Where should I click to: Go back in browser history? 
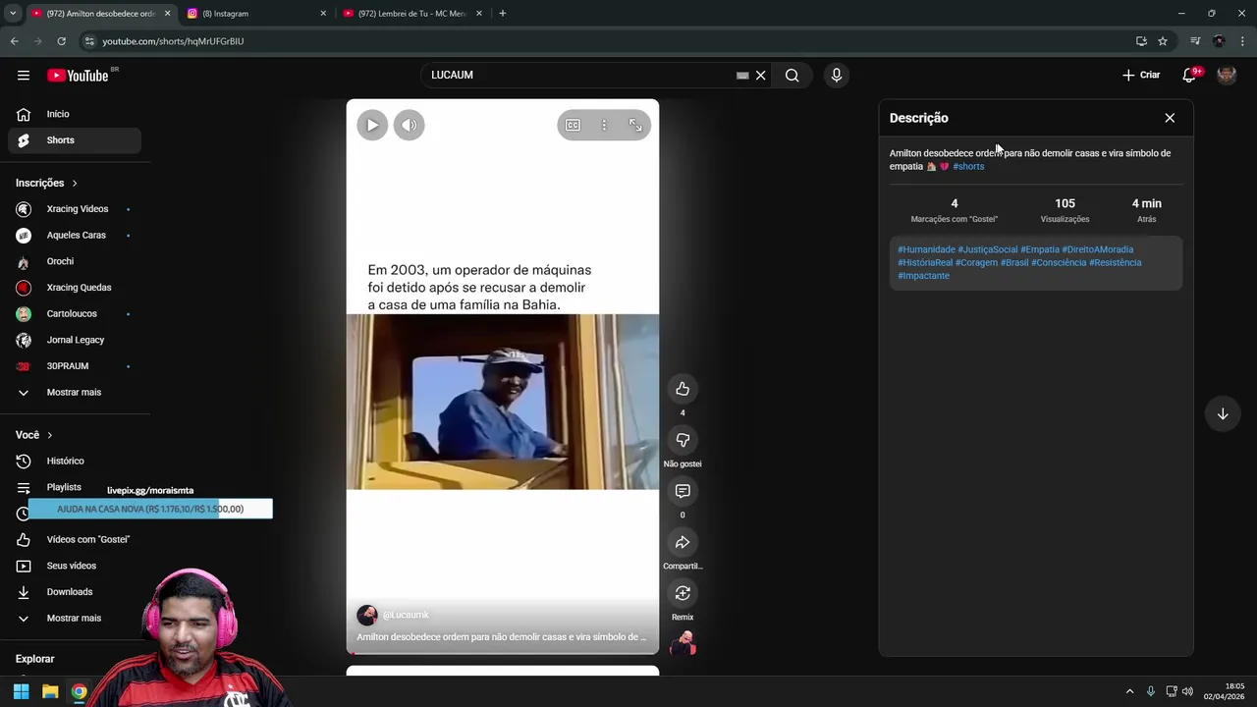(x=14, y=41)
